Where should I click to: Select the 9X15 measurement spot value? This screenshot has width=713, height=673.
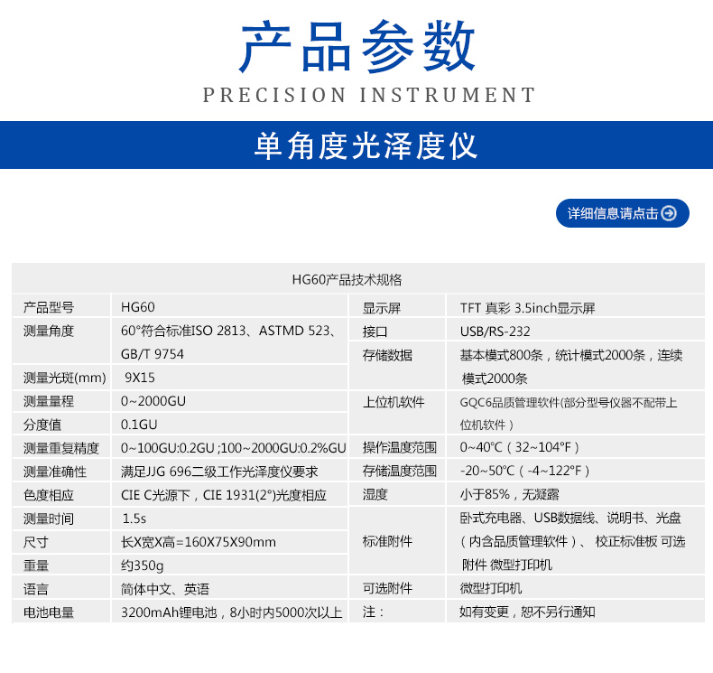[x=140, y=378]
